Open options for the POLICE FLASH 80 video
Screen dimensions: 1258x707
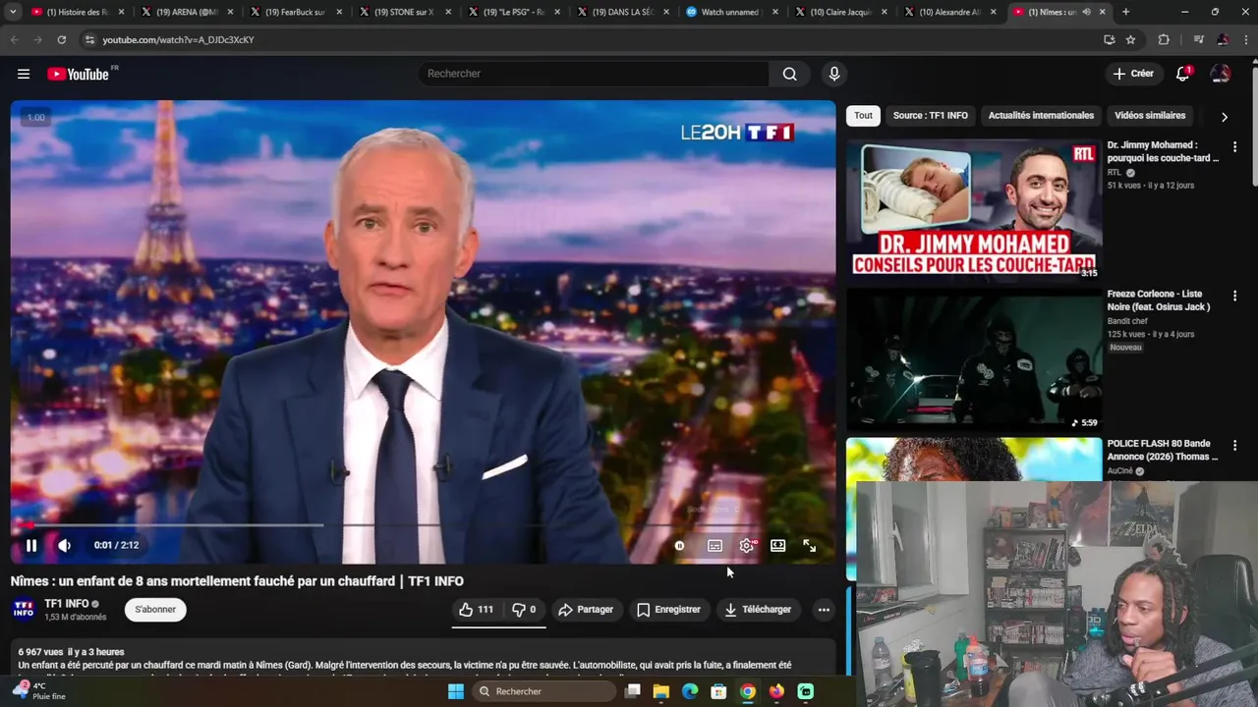pos(1234,446)
